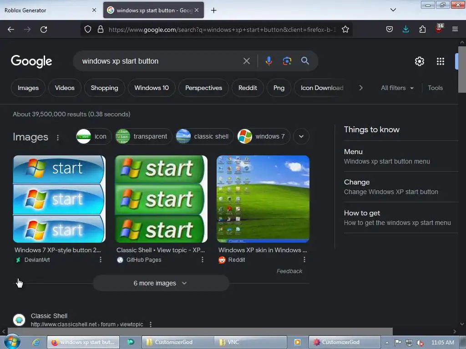The height and width of the screenshot is (349, 466).
Task: Filter results by Shopping
Action: point(104,88)
